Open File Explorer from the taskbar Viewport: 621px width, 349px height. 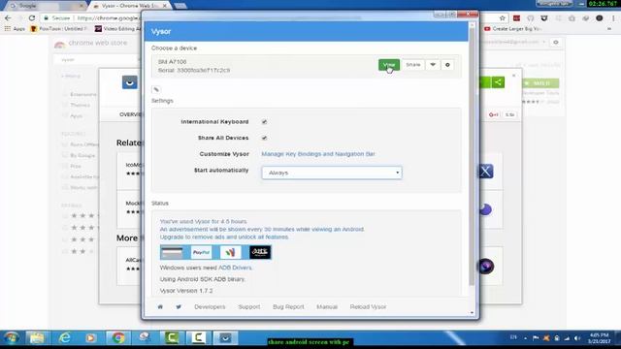(x=37, y=338)
